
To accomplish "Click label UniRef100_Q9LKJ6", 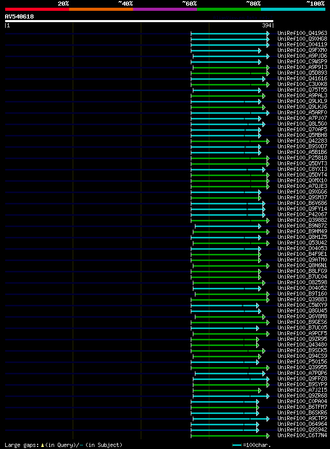I will (302, 107).
